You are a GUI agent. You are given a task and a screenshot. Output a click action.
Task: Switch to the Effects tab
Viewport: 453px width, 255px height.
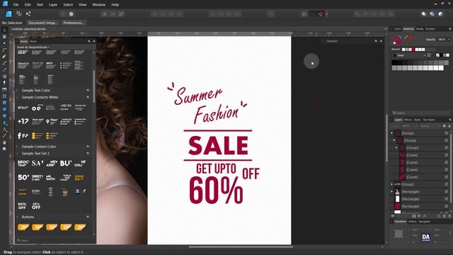point(408,120)
